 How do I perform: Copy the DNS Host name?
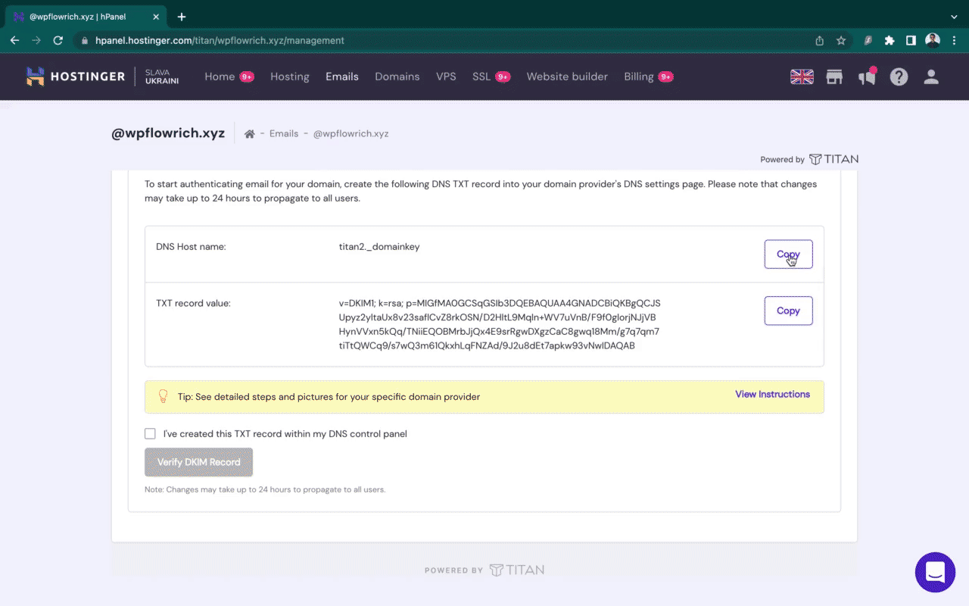[x=788, y=255]
